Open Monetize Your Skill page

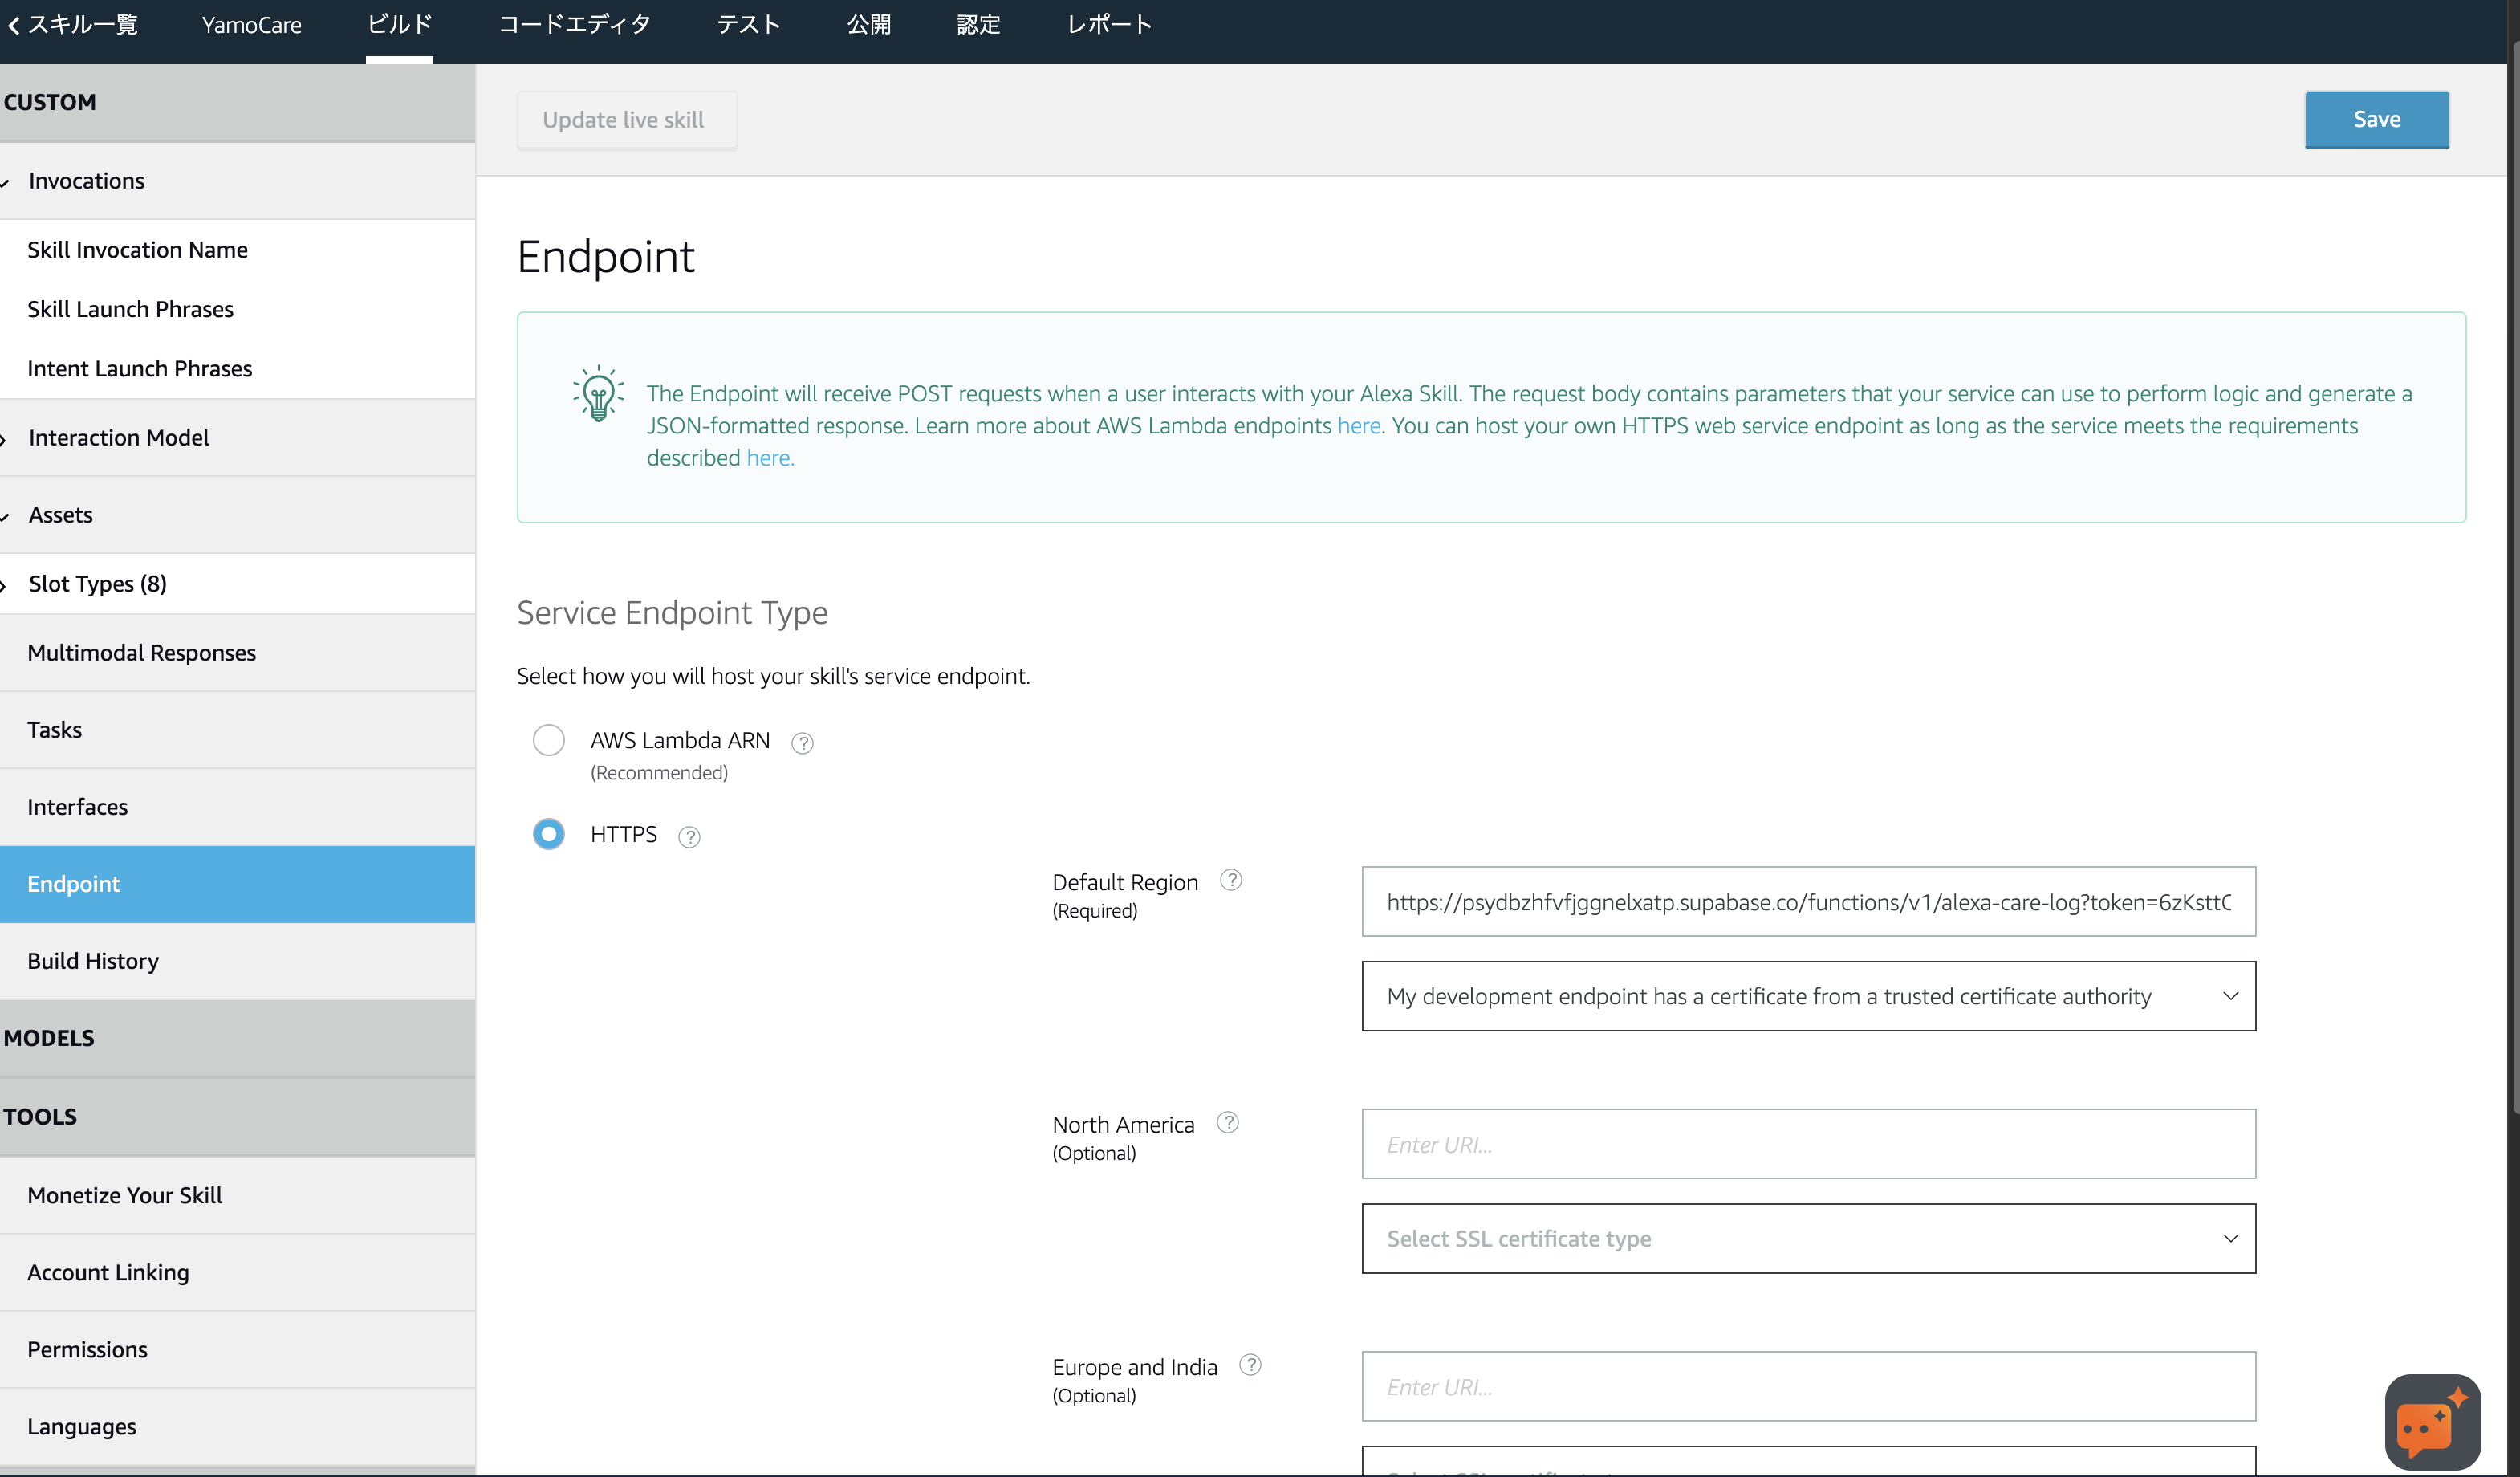[238, 1196]
